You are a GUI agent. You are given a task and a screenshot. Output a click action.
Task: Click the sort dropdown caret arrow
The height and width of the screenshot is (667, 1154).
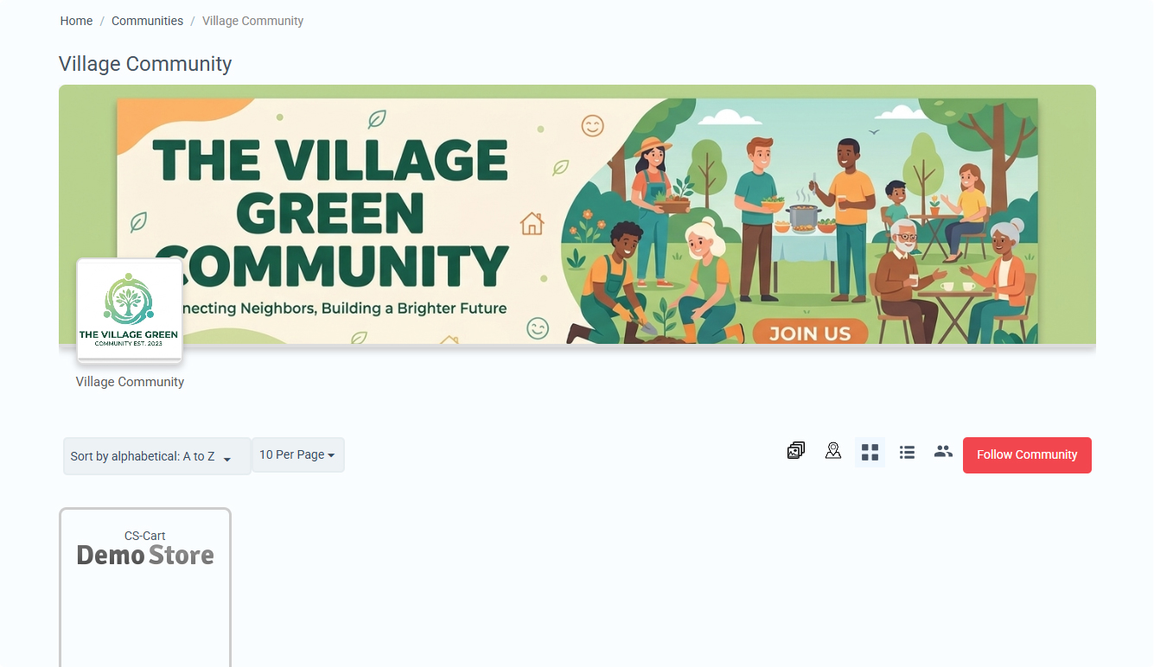coord(227,460)
